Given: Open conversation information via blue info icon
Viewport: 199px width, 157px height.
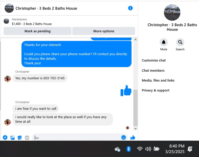Looking at the screenshot, I should tap(130, 8).
